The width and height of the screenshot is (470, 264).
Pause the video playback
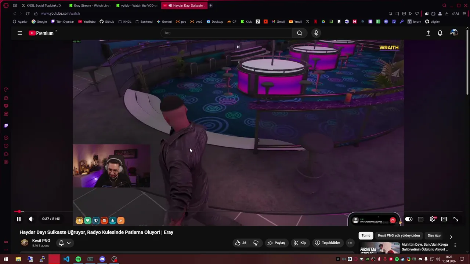pyautogui.click(x=19, y=219)
